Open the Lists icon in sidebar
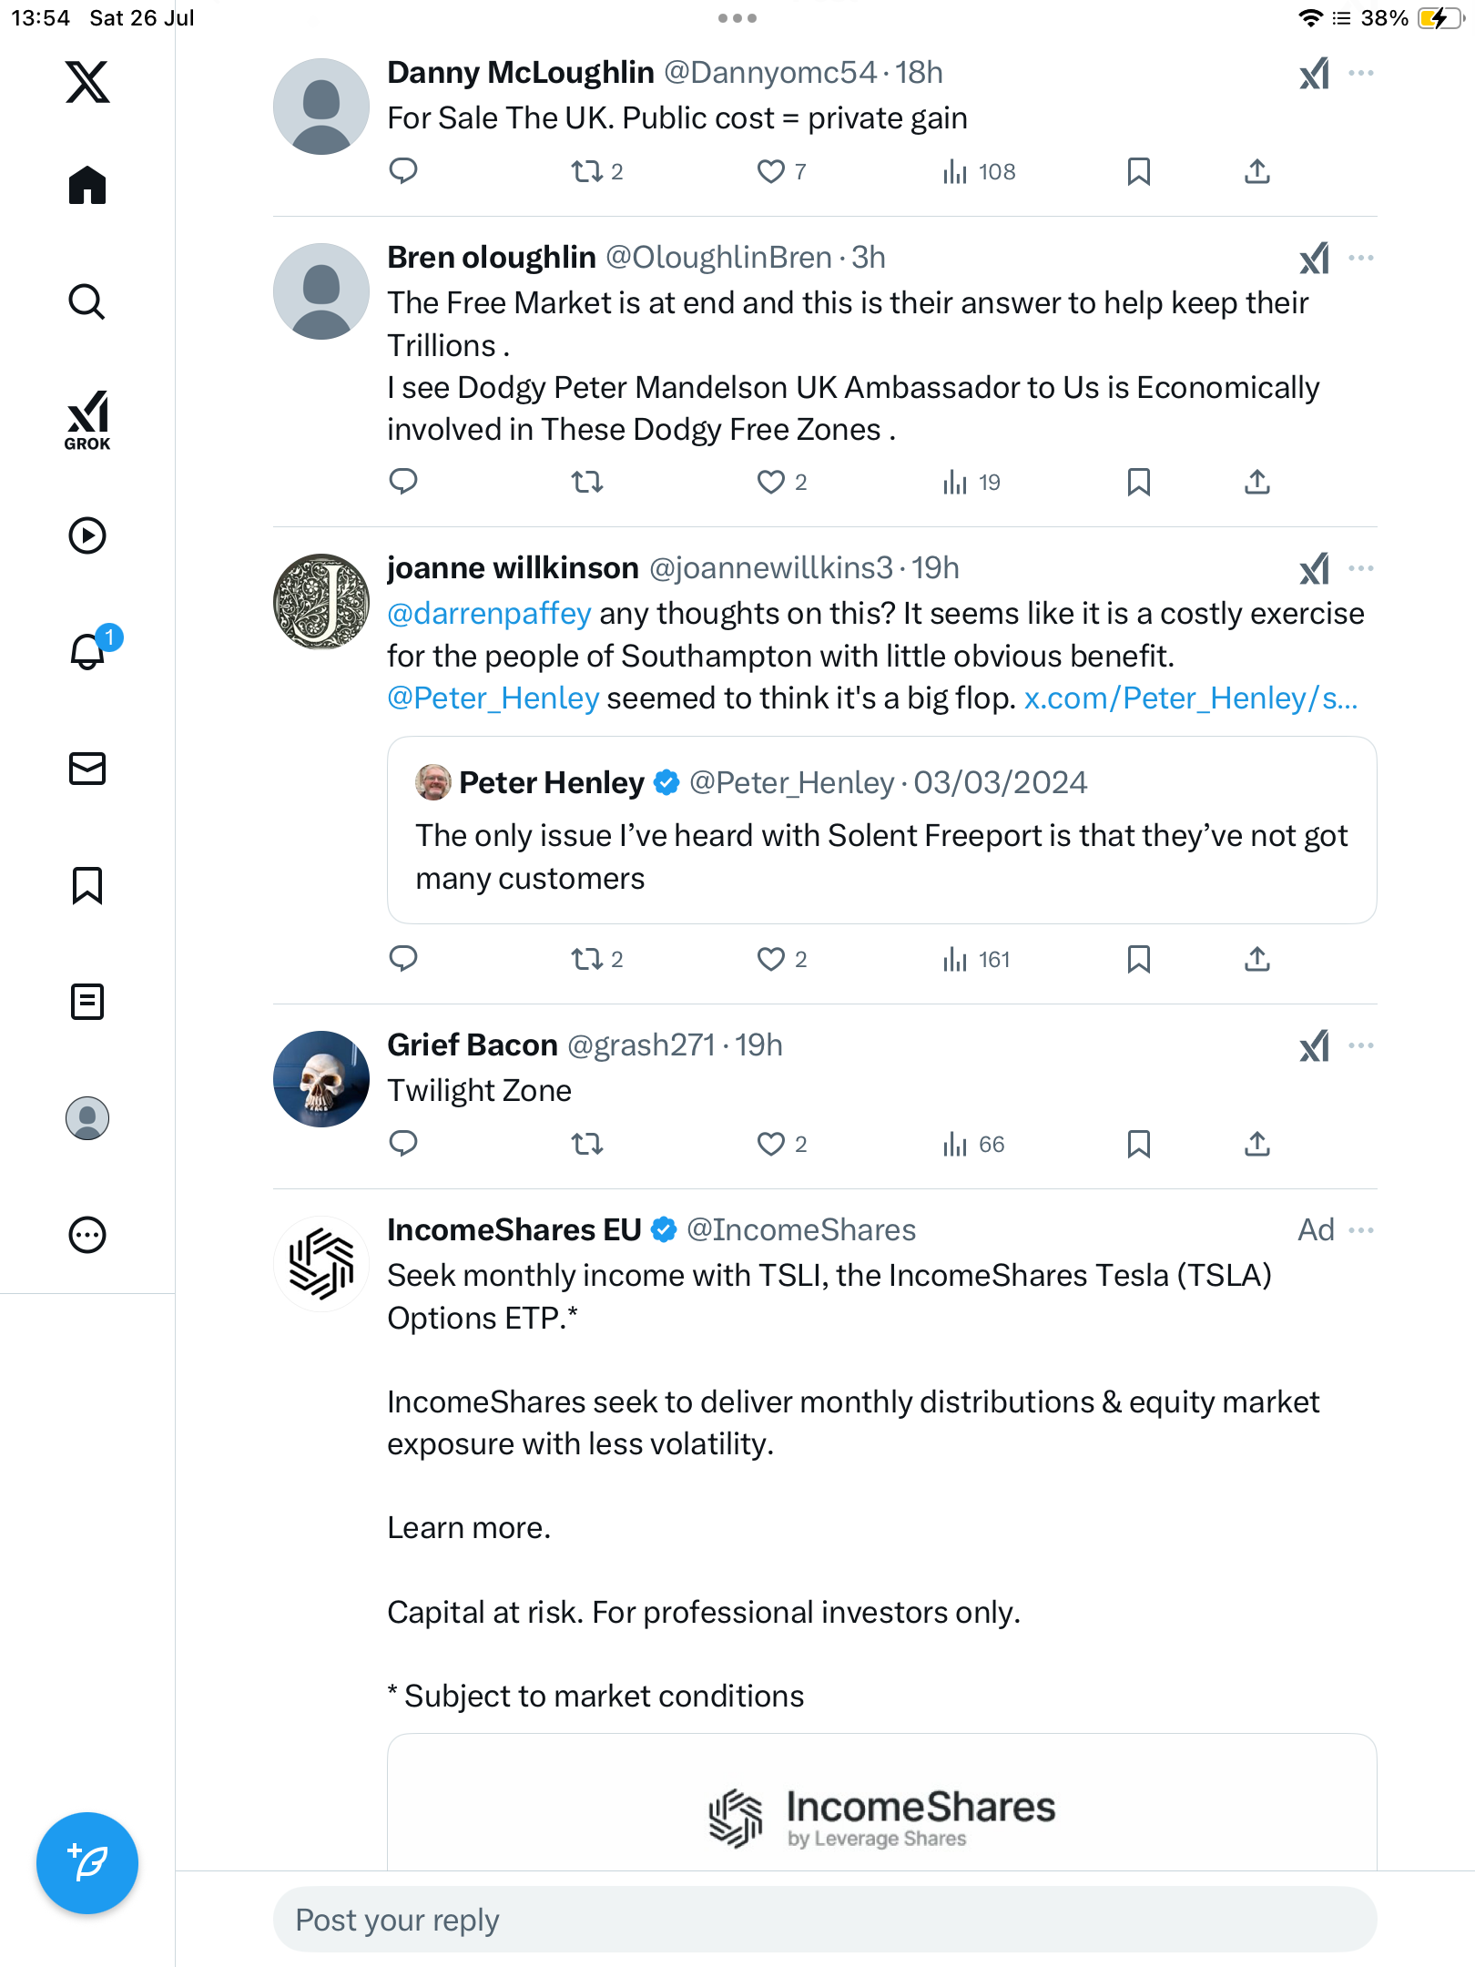 [87, 1002]
